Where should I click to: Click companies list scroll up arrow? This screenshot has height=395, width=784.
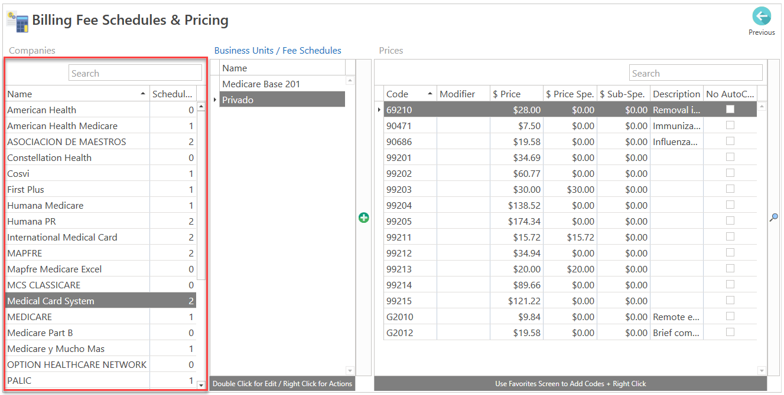point(201,107)
